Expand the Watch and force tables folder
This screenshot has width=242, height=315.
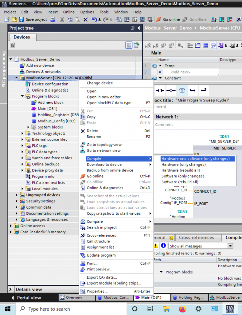tap(22, 158)
